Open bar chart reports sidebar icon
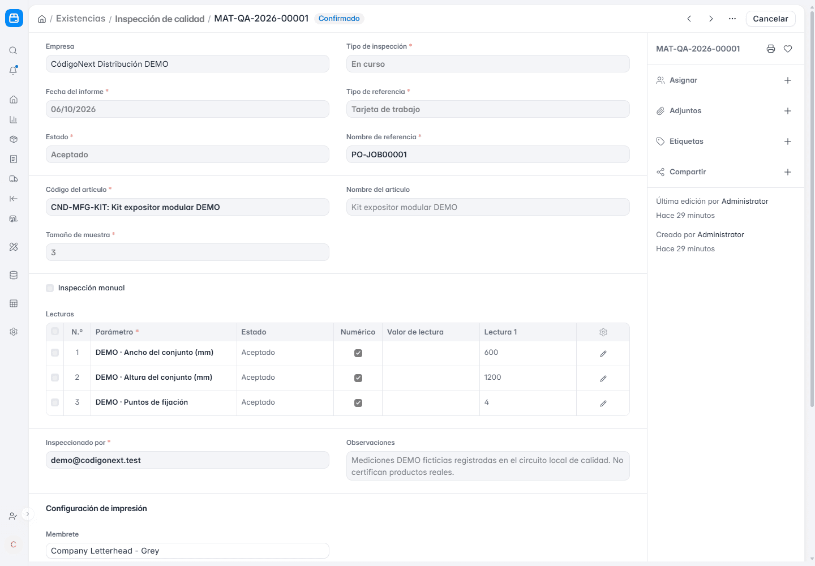The width and height of the screenshot is (815, 566). 14,119
